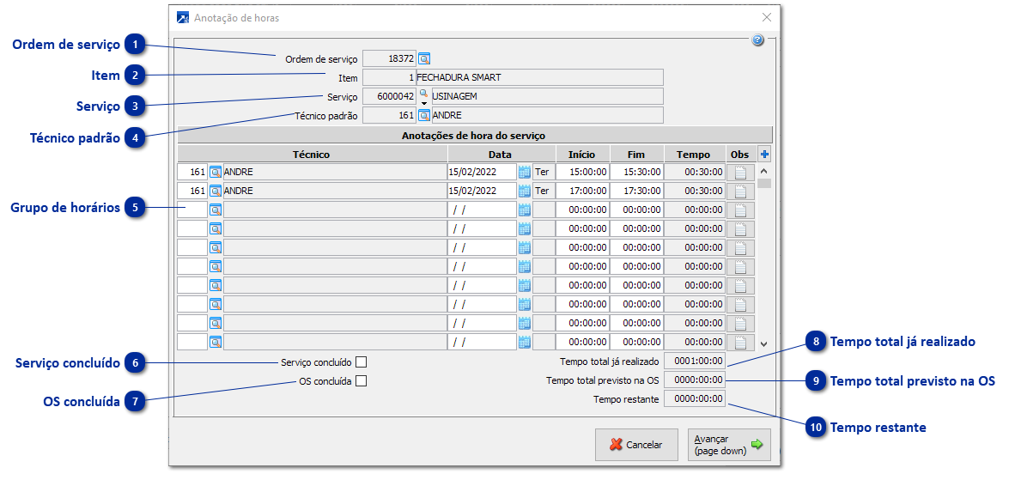Open the Obs note icon in the second row
This screenshot has height=480, width=1009.
(x=739, y=191)
